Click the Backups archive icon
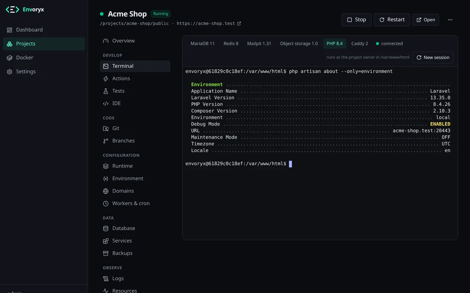470x293 pixels. tap(106, 253)
